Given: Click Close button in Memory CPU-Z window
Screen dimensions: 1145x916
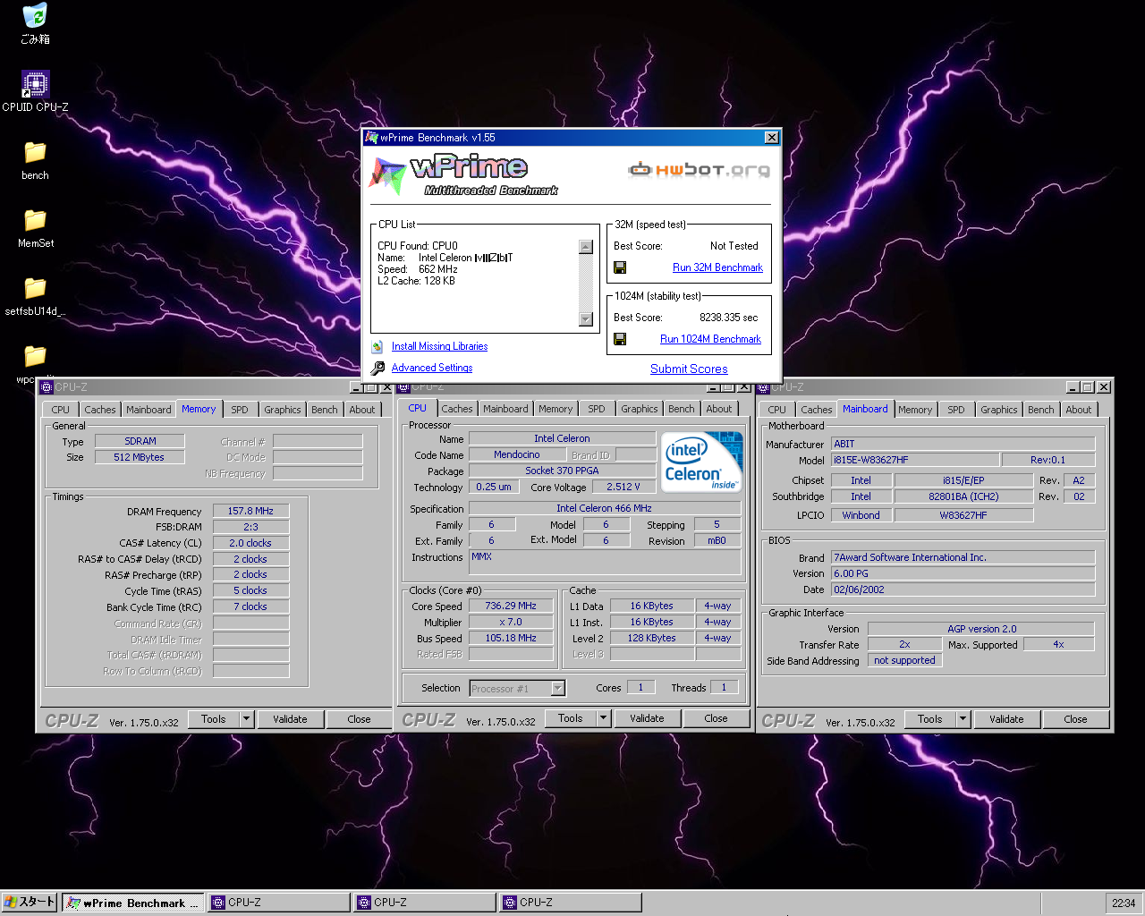Looking at the screenshot, I should [x=359, y=719].
